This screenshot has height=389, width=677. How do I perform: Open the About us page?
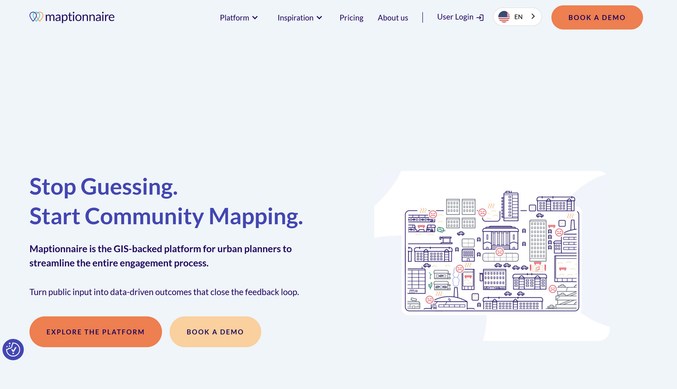393,18
